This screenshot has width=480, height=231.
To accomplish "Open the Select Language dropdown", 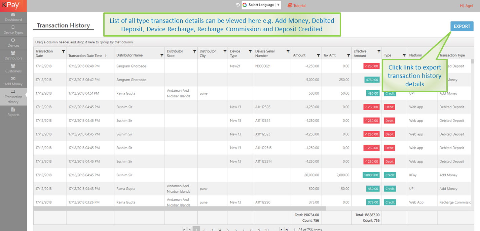I will point(261,5).
